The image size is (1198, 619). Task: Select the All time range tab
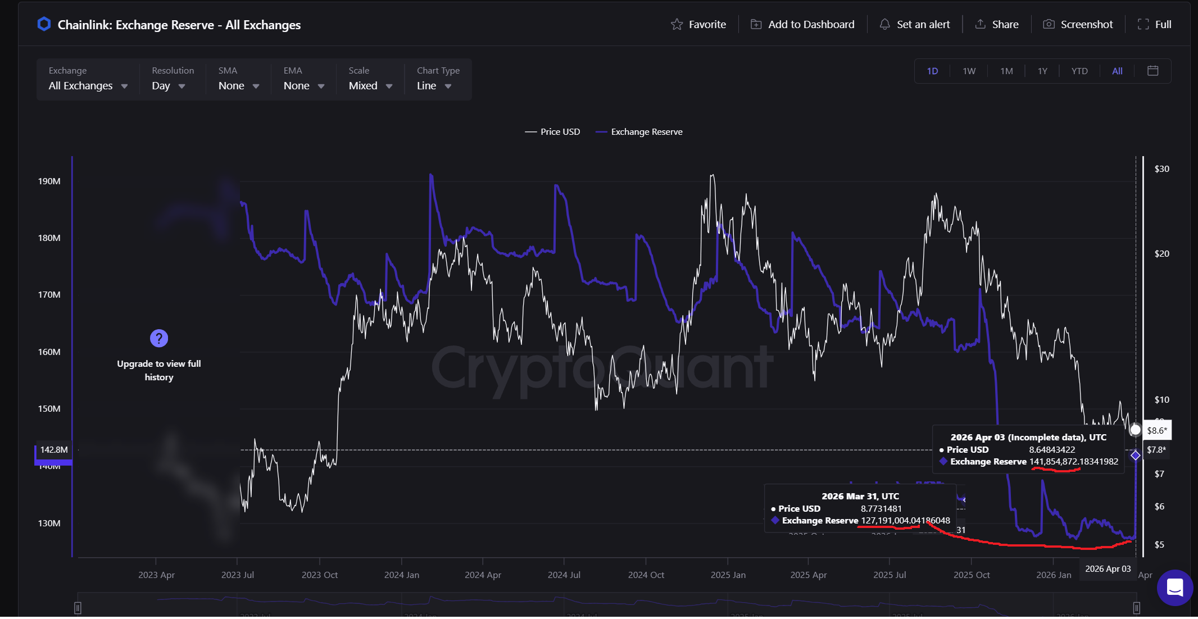(1117, 71)
